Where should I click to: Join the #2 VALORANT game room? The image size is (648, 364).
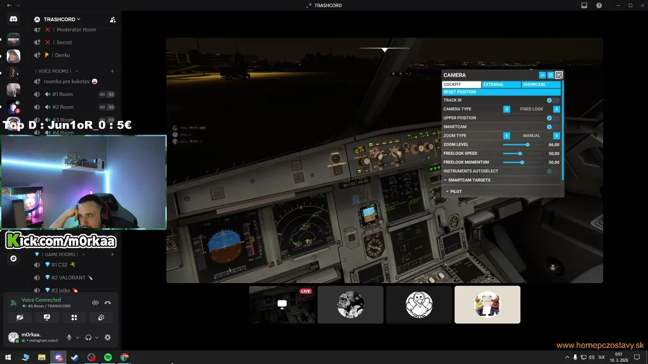point(74,278)
